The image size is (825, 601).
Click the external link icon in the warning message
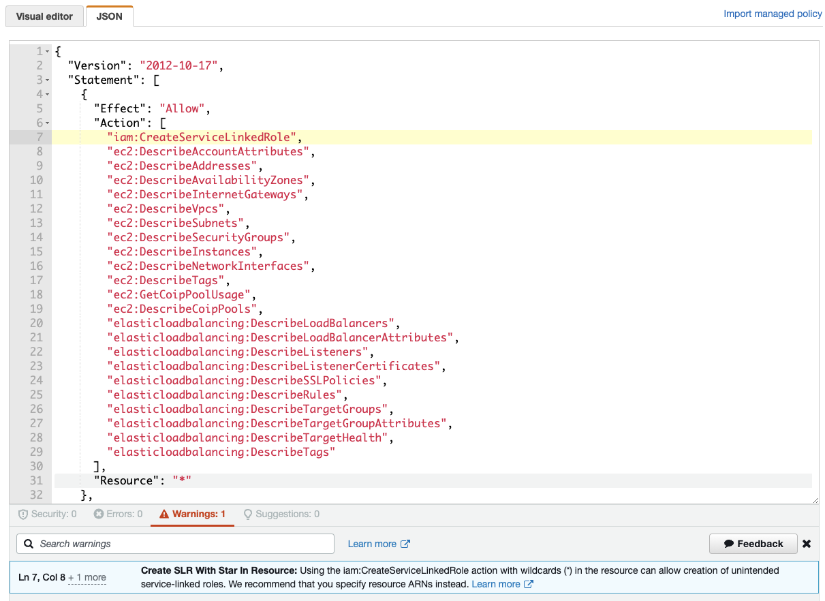point(529,584)
